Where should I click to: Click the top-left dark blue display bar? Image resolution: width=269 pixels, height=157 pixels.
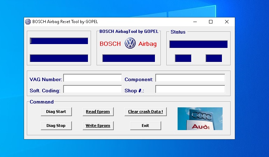click(59, 41)
